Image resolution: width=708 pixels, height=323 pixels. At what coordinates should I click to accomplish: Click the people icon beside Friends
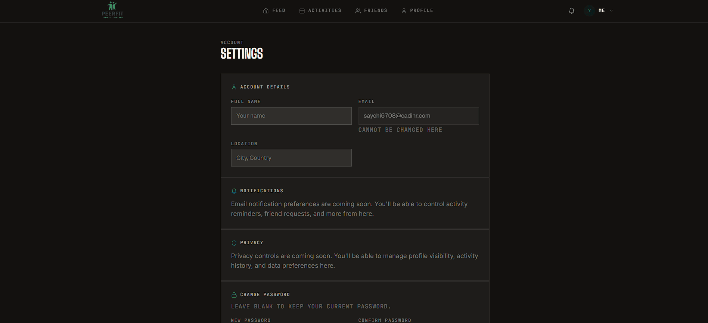(x=358, y=11)
